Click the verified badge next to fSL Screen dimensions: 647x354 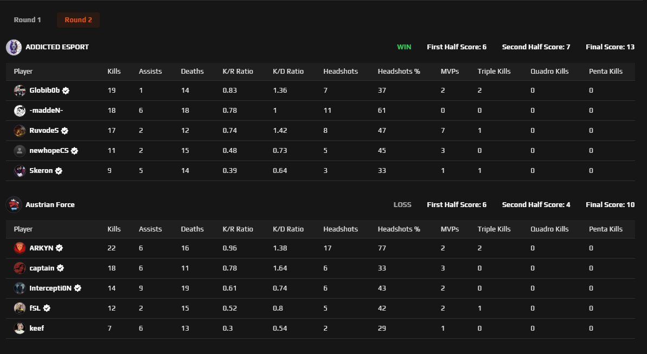point(47,308)
